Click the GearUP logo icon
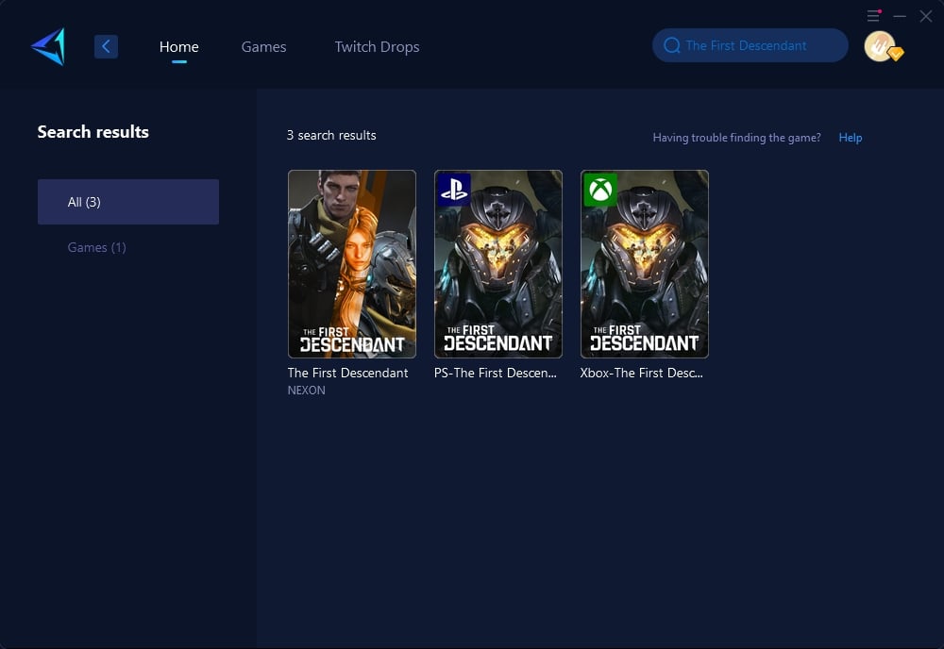 click(x=48, y=46)
